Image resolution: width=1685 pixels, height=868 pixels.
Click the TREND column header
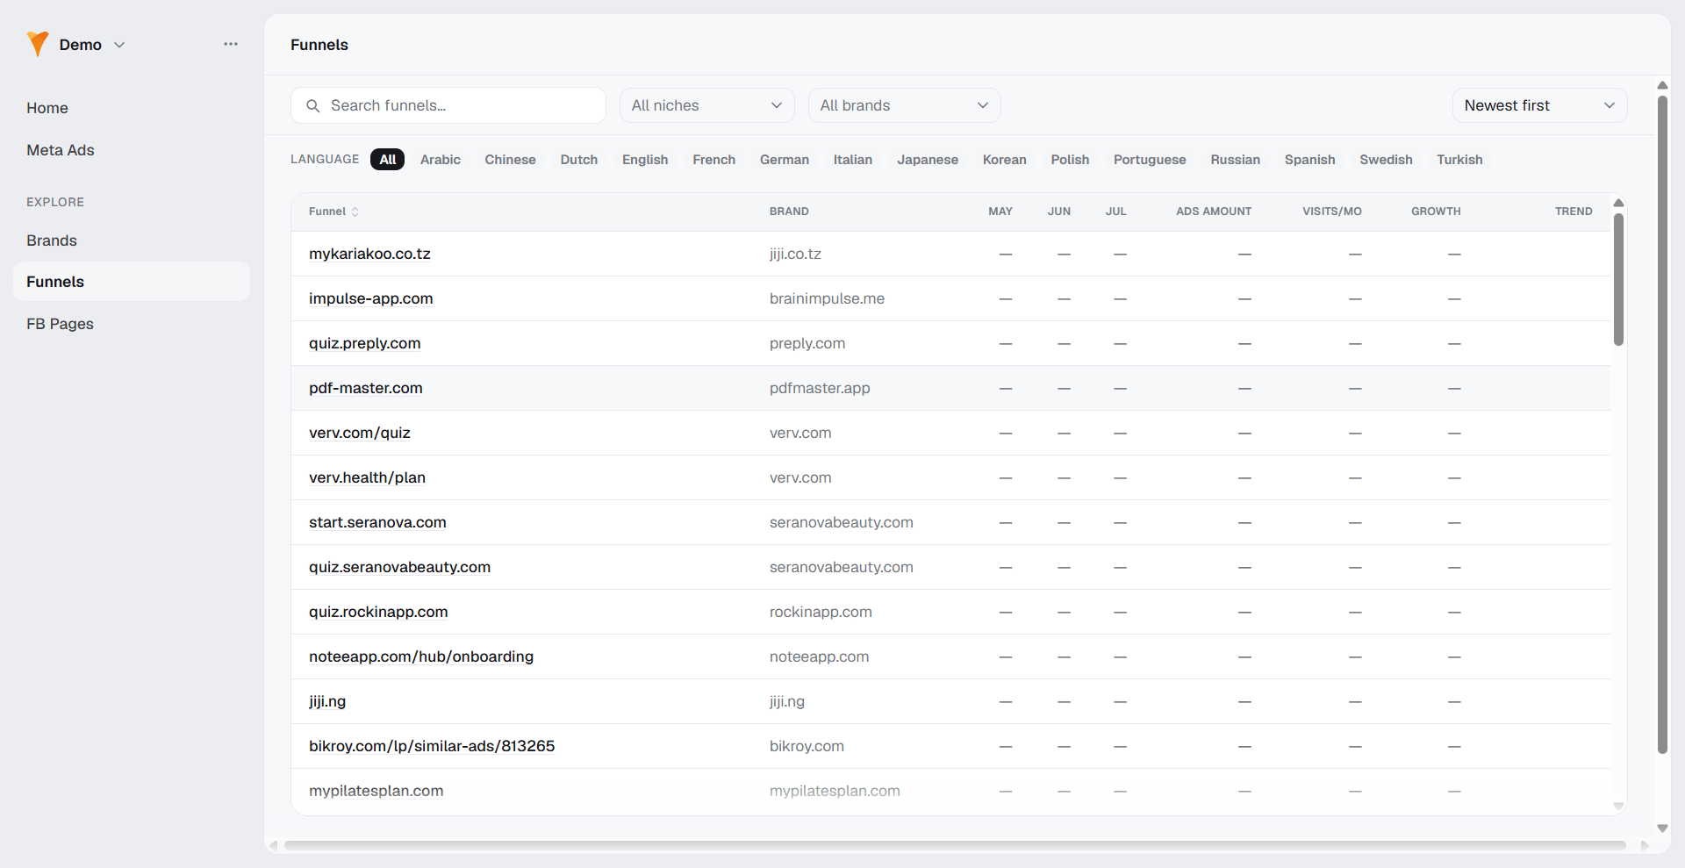coord(1574,212)
